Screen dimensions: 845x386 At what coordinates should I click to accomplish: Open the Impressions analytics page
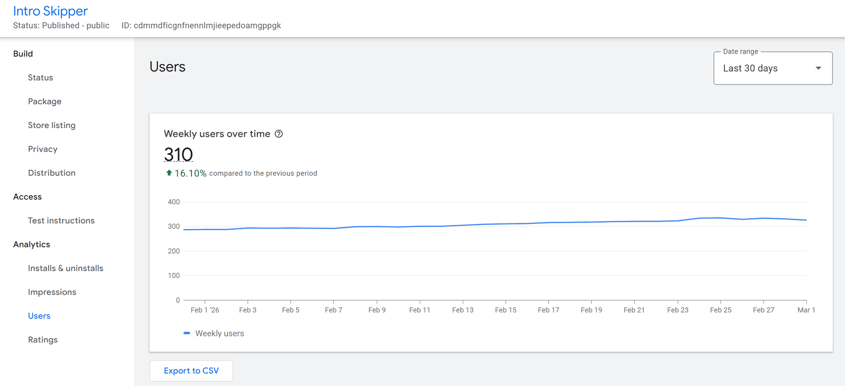(x=52, y=292)
